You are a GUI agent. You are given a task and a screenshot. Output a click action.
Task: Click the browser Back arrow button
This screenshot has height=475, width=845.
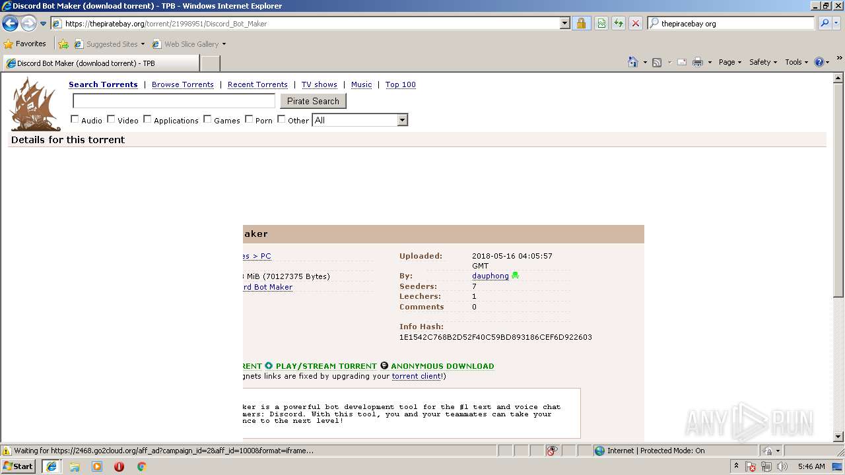tap(11, 24)
